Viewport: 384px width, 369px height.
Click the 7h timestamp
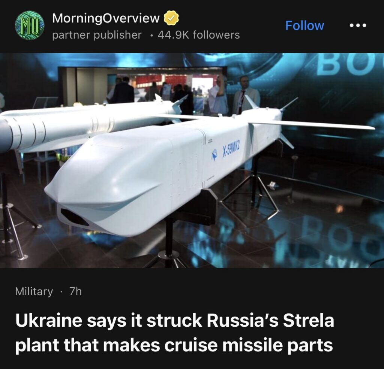75,291
